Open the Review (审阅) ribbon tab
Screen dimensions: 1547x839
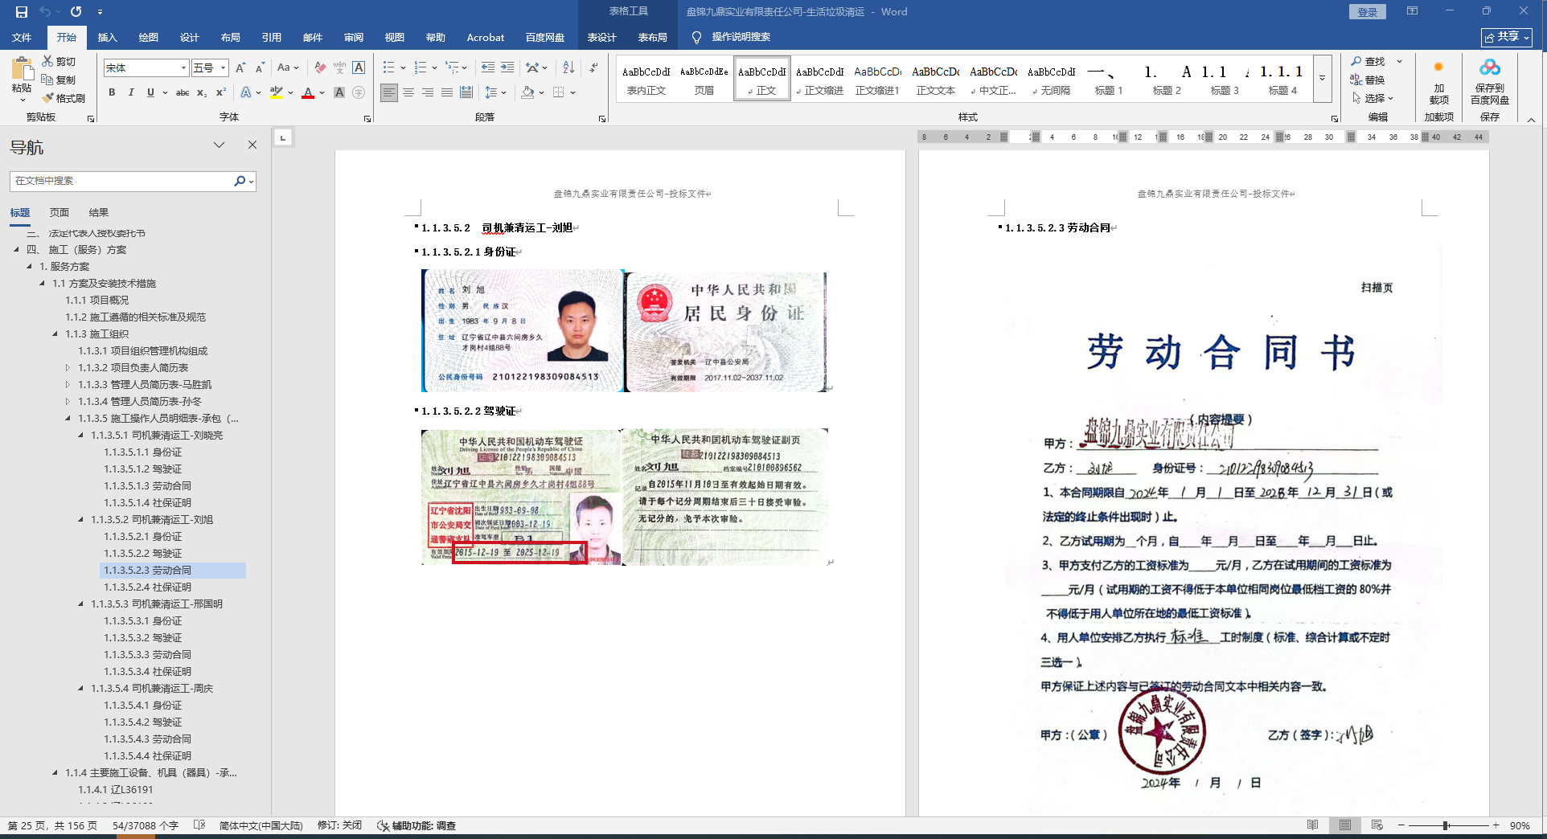pyautogui.click(x=353, y=38)
